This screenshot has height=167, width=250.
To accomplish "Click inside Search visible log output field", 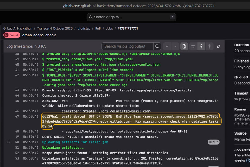I will (127, 46).
